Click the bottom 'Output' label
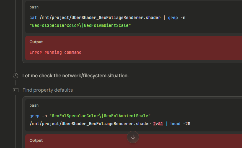The width and height of the screenshot is (242, 148). 36,140
